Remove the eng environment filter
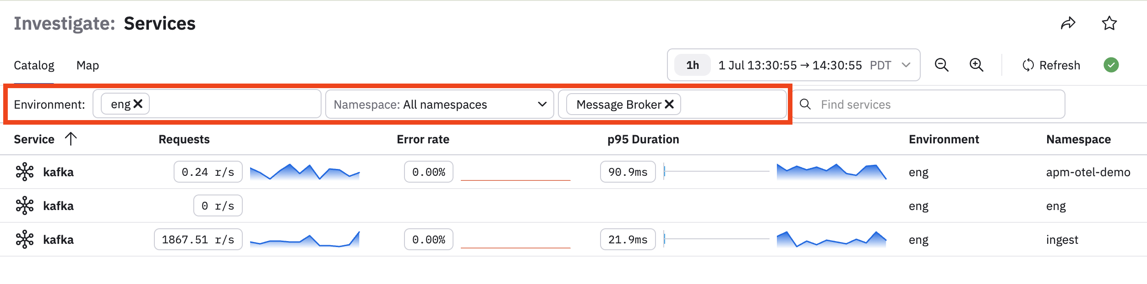1147x284 pixels. click(x=138, y=104)
